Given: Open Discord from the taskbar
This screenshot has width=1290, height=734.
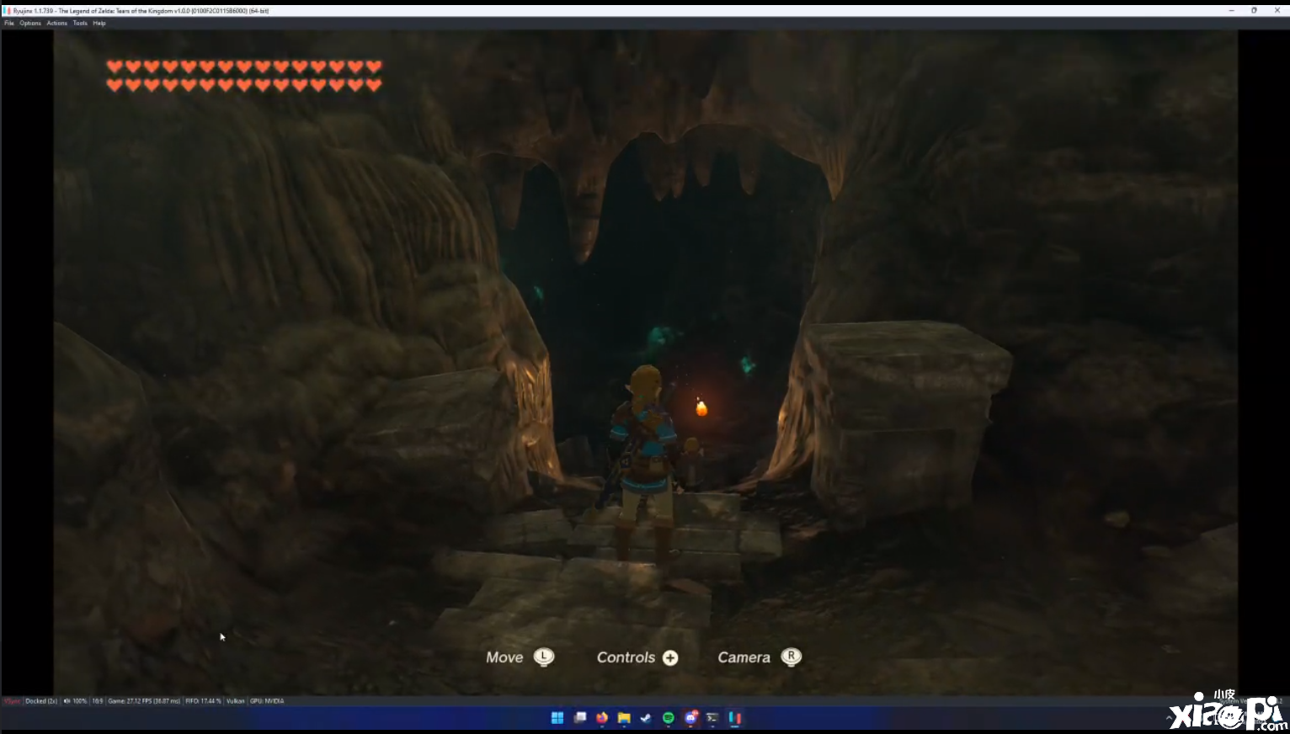Looking at the screenshot, I should point(691,718).
